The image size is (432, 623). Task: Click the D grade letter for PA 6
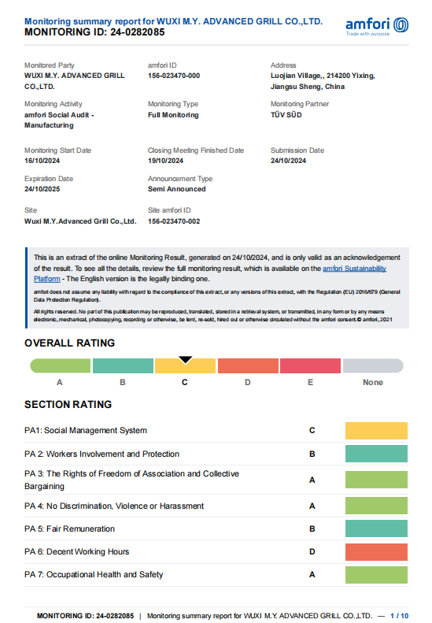pyautogui.click(x=312, y=552)
